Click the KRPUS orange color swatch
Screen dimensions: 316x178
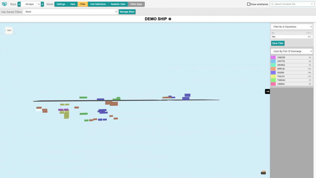273,69
